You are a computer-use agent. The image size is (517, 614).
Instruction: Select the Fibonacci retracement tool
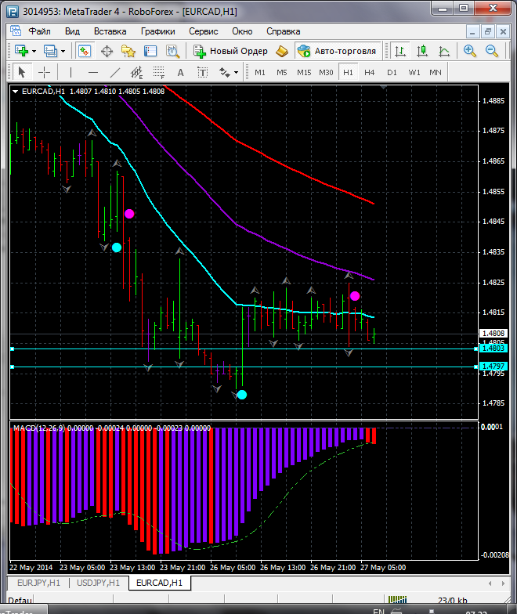click(x=158, y=72)
